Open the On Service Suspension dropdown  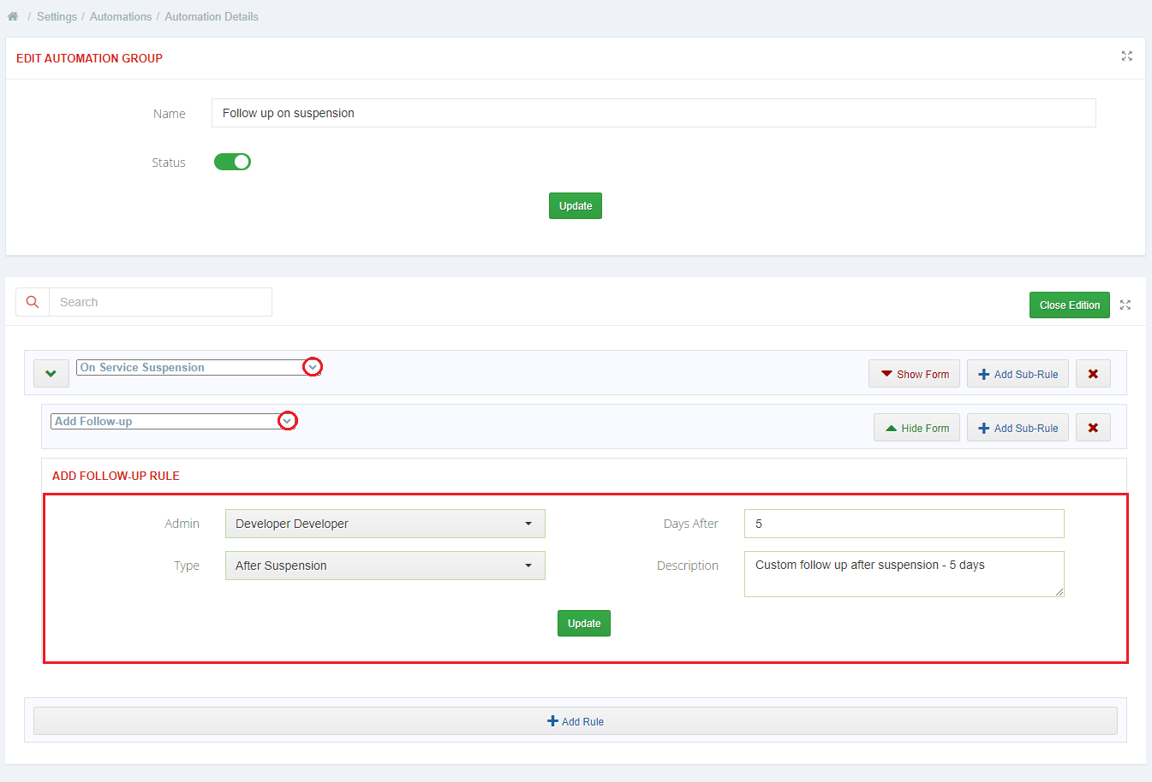tap(199, 367)
